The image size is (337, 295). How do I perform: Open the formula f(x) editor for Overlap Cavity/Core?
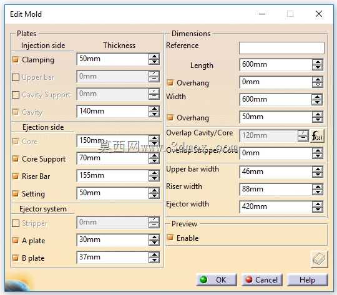[x=317, y=136]
